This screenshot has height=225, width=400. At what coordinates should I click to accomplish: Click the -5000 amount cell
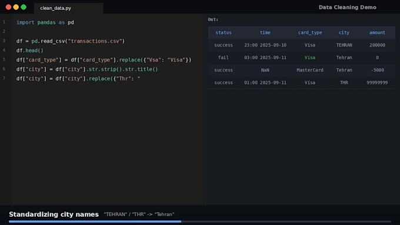377,70
